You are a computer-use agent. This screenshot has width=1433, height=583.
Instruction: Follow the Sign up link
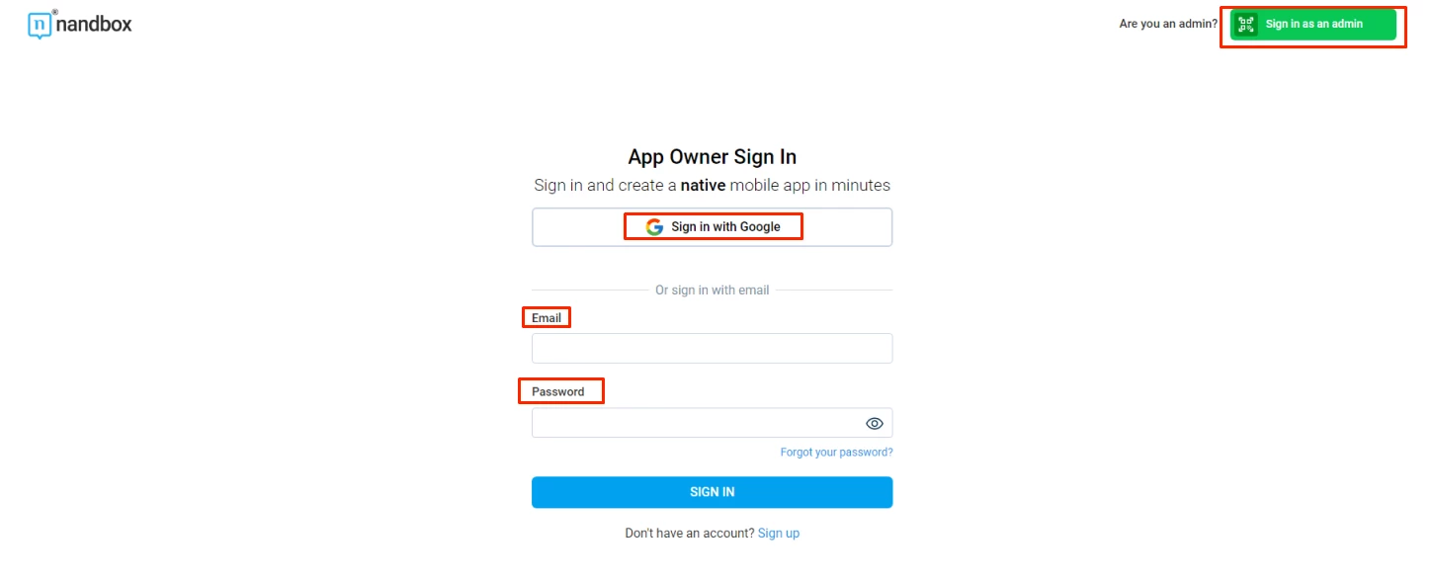779,534
